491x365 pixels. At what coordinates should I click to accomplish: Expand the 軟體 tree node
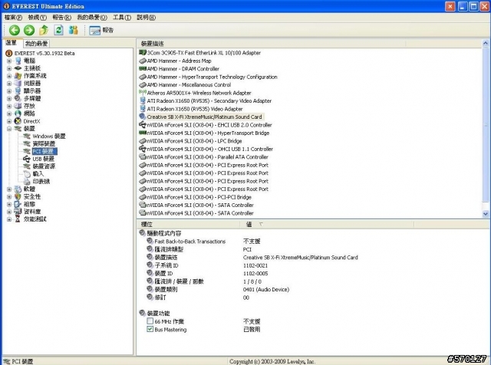point(9,189)
